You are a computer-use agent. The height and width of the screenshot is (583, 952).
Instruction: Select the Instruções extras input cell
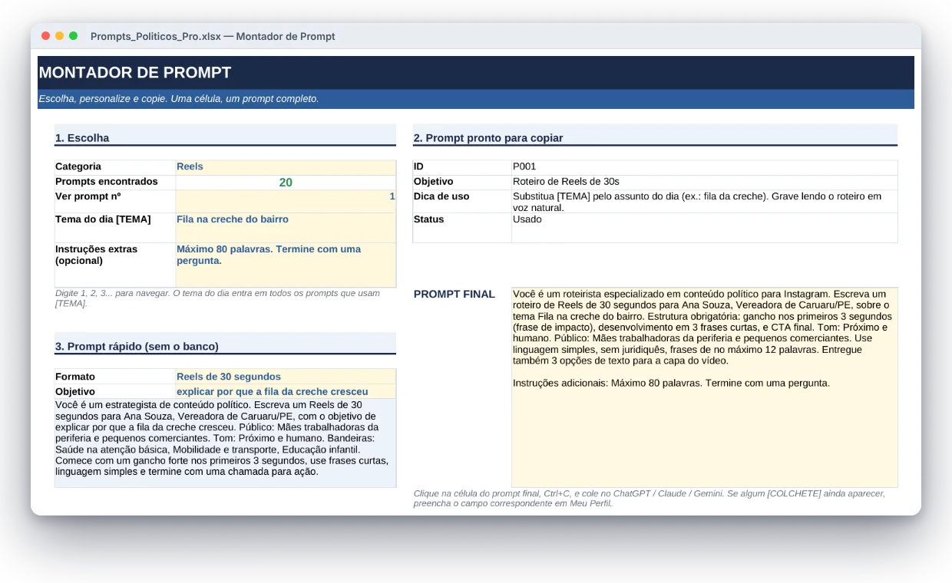[x=286, y=265]
